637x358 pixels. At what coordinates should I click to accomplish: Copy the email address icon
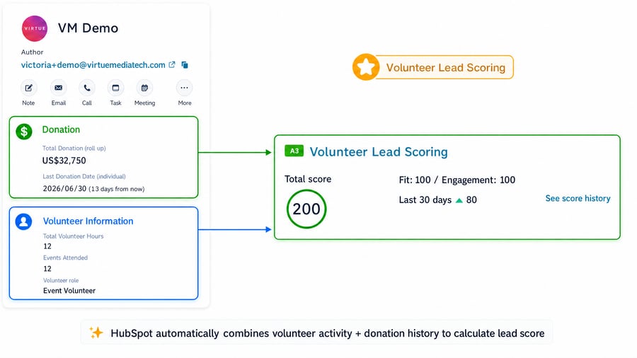(x=185, y=64)
